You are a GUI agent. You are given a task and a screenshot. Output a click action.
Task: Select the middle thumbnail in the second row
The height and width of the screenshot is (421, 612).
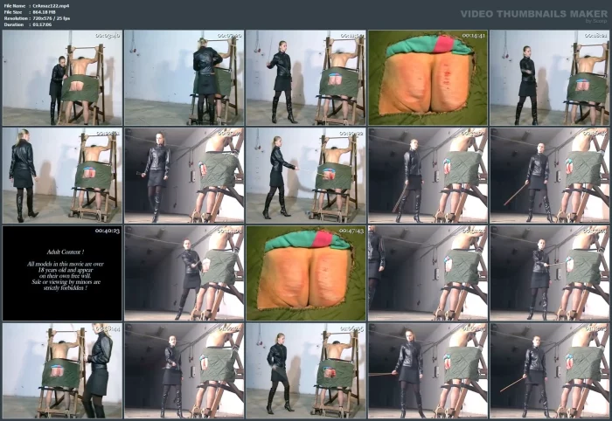305,175
